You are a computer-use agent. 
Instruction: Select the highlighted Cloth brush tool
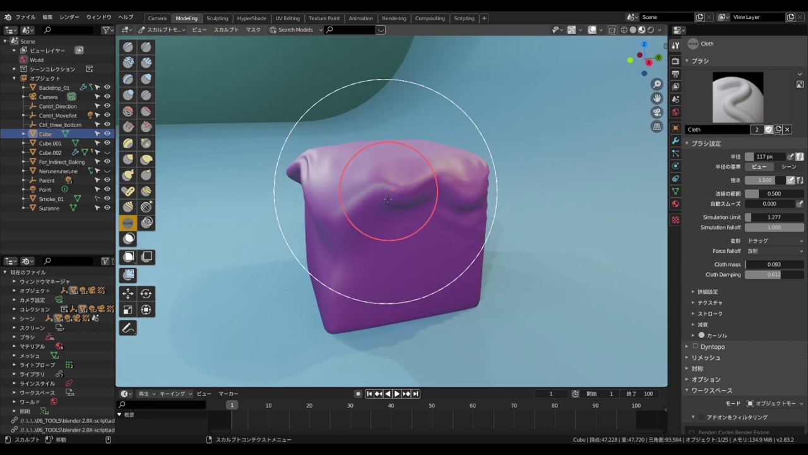click(128, 222)
